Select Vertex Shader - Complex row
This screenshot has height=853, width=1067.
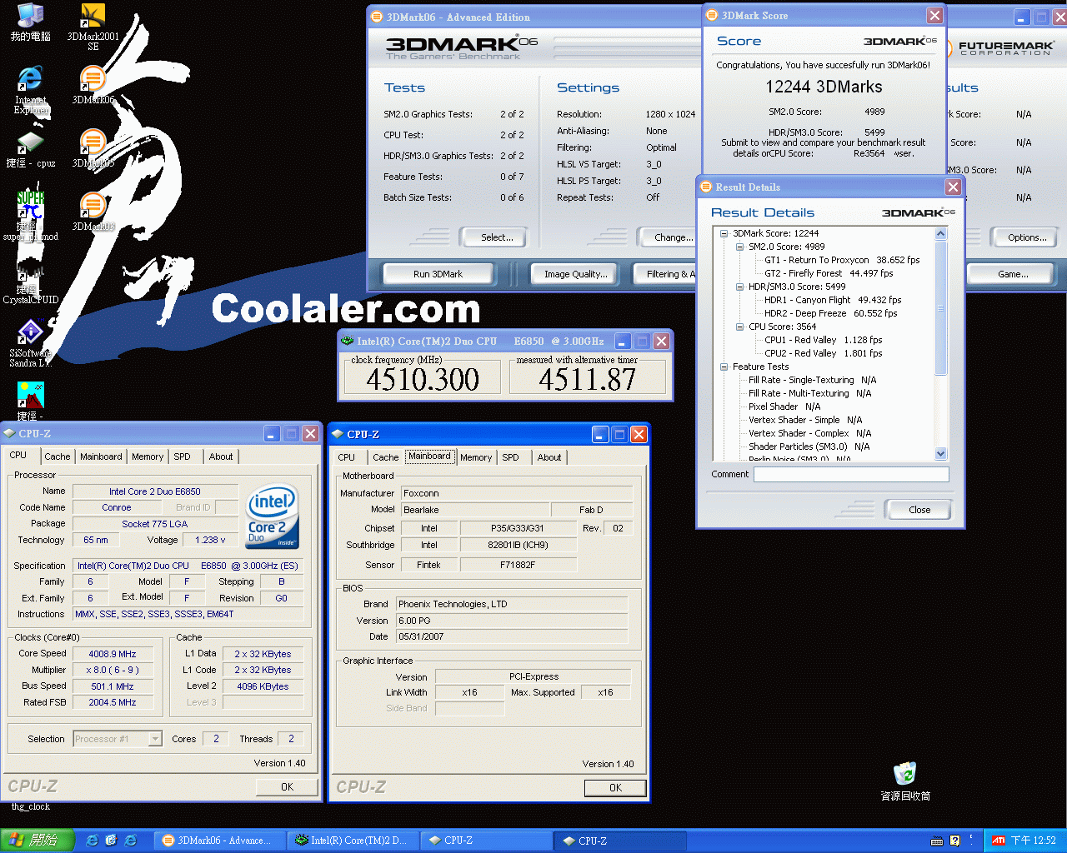[x=809, y=433]
